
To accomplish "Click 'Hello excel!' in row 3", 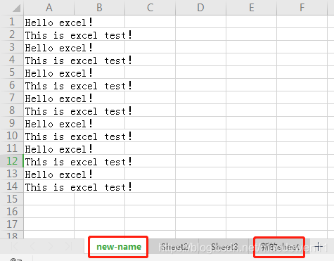I will click(x=58, y=48).
